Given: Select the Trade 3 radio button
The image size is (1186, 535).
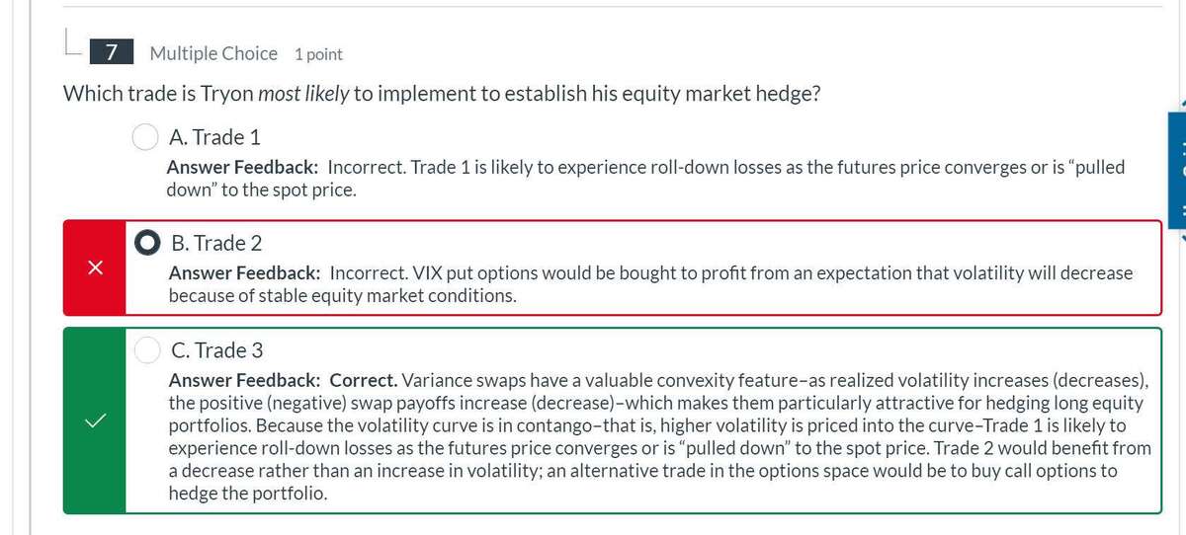Looking at the screenshot, I should (148, 349).
